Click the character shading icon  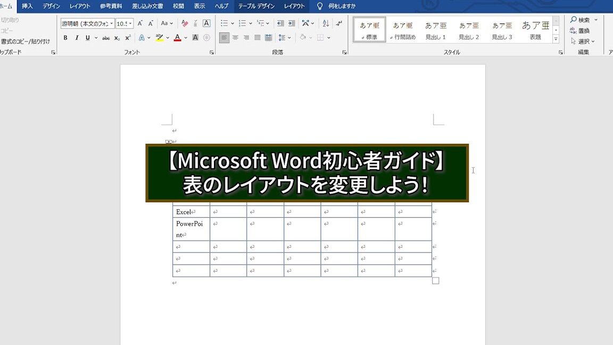[x=195, y=38]
